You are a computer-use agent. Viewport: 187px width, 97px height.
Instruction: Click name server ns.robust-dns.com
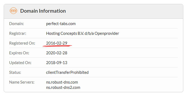[62, 82]
